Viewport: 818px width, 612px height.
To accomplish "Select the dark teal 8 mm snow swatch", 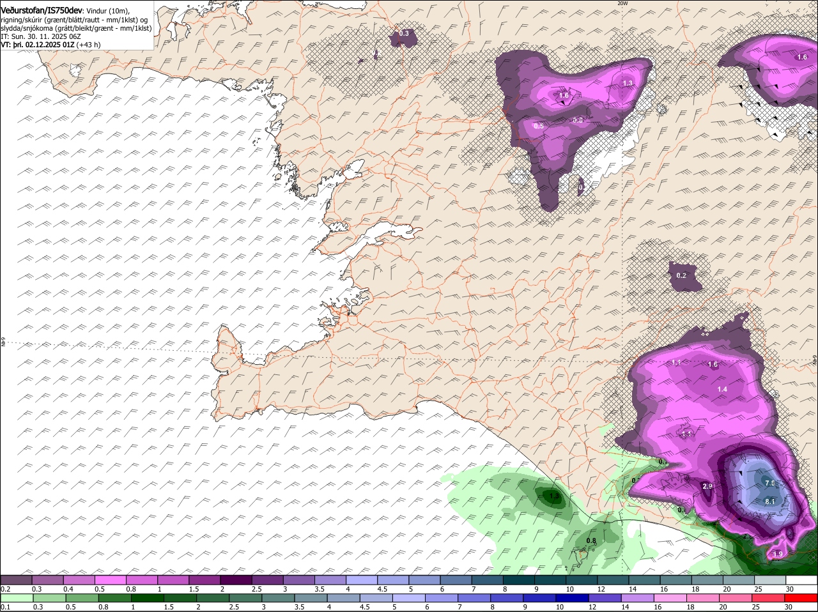I will pos(518,580).
